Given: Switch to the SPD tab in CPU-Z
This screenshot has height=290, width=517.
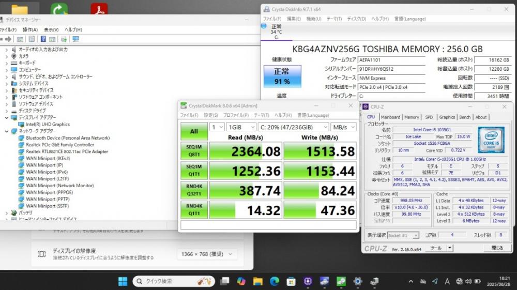Looking at the screenshot, I should pos(429,117).
